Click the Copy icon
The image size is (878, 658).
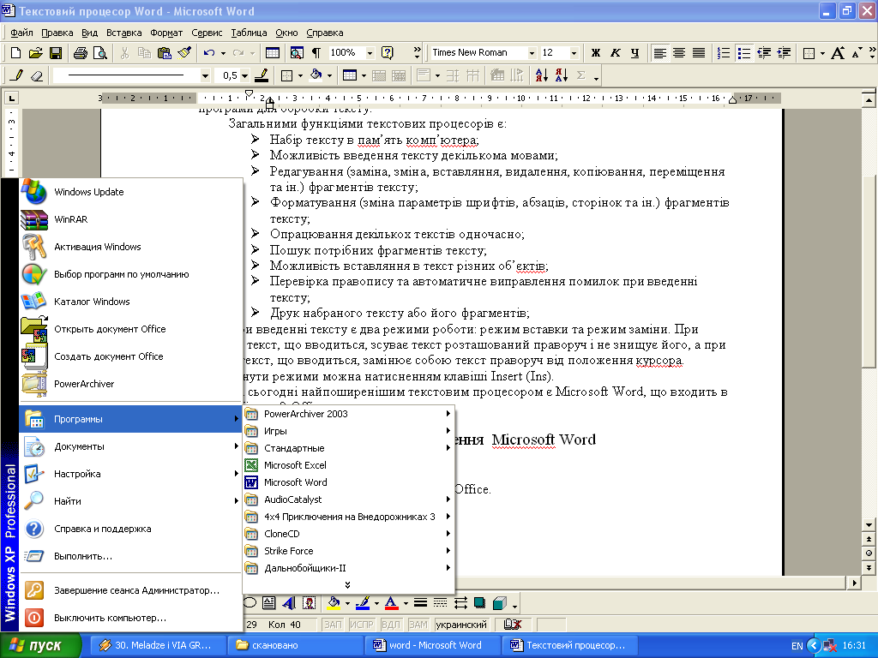click(144, 52)
